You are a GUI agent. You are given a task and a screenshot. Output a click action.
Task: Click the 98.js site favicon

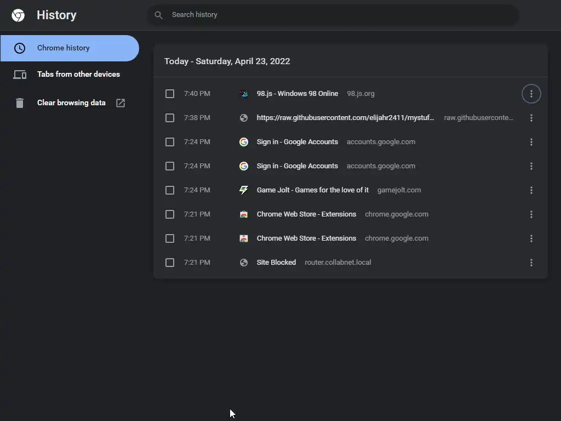[244, 94]
